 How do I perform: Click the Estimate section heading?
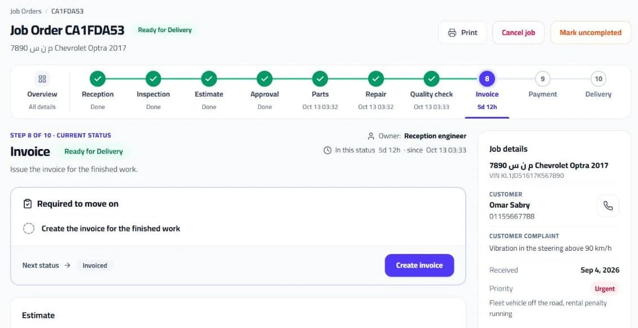38,316
